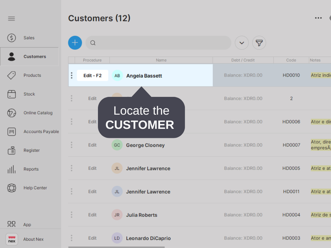
Task: Go to Online Catalog section
Action: click(x=38, y=113)
